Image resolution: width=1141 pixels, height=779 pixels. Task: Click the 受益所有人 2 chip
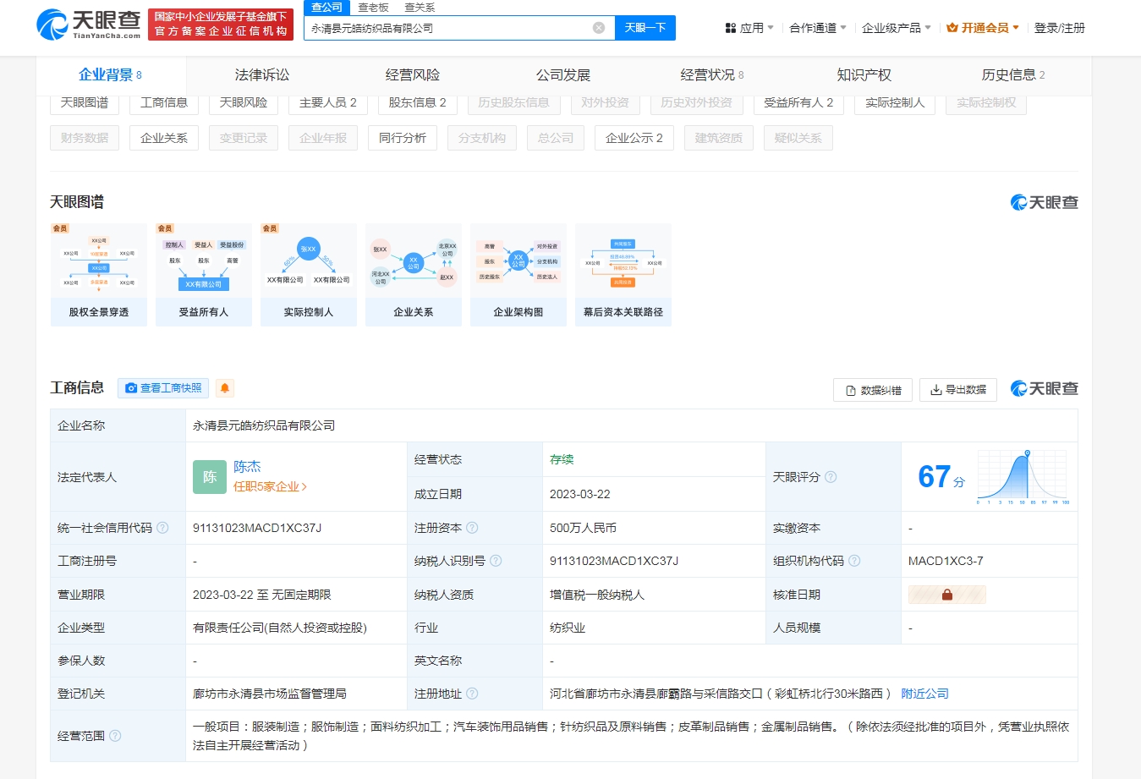pos(798,103)
